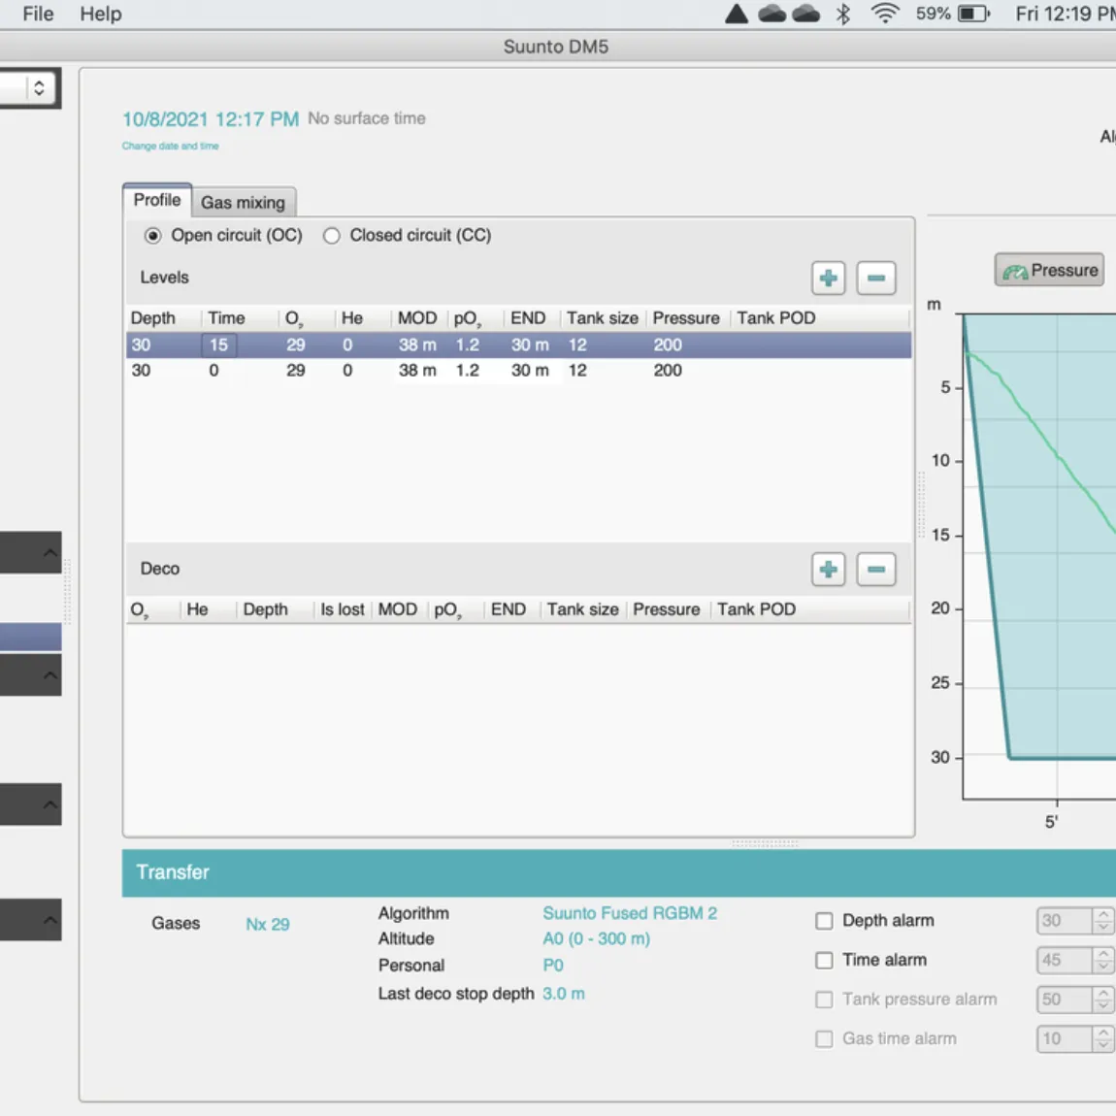Open the Bluetooth menu bar icon
Viewport: 1116px width, 1116px height.
[843, 14]
